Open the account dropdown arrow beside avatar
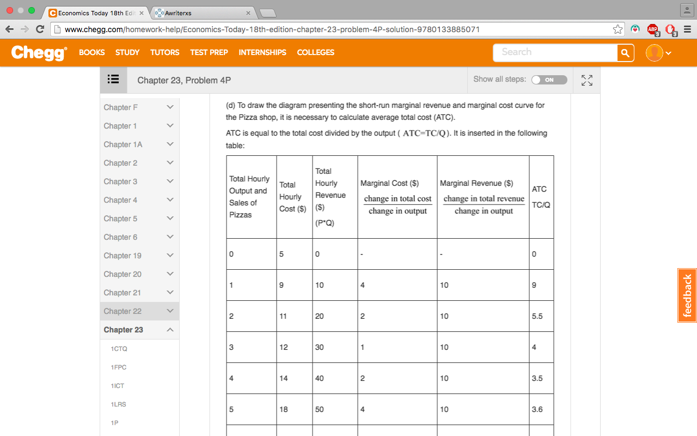This screenshot has width=697, height=436. tap(668, 53)
